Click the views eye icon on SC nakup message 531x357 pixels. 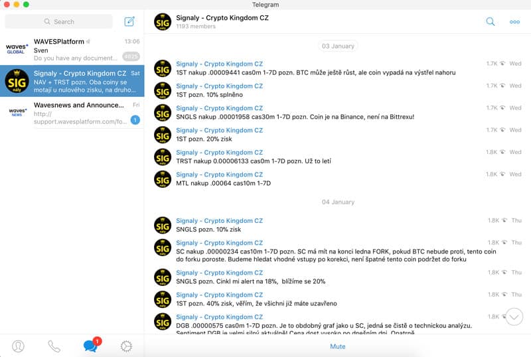[504, 242]
